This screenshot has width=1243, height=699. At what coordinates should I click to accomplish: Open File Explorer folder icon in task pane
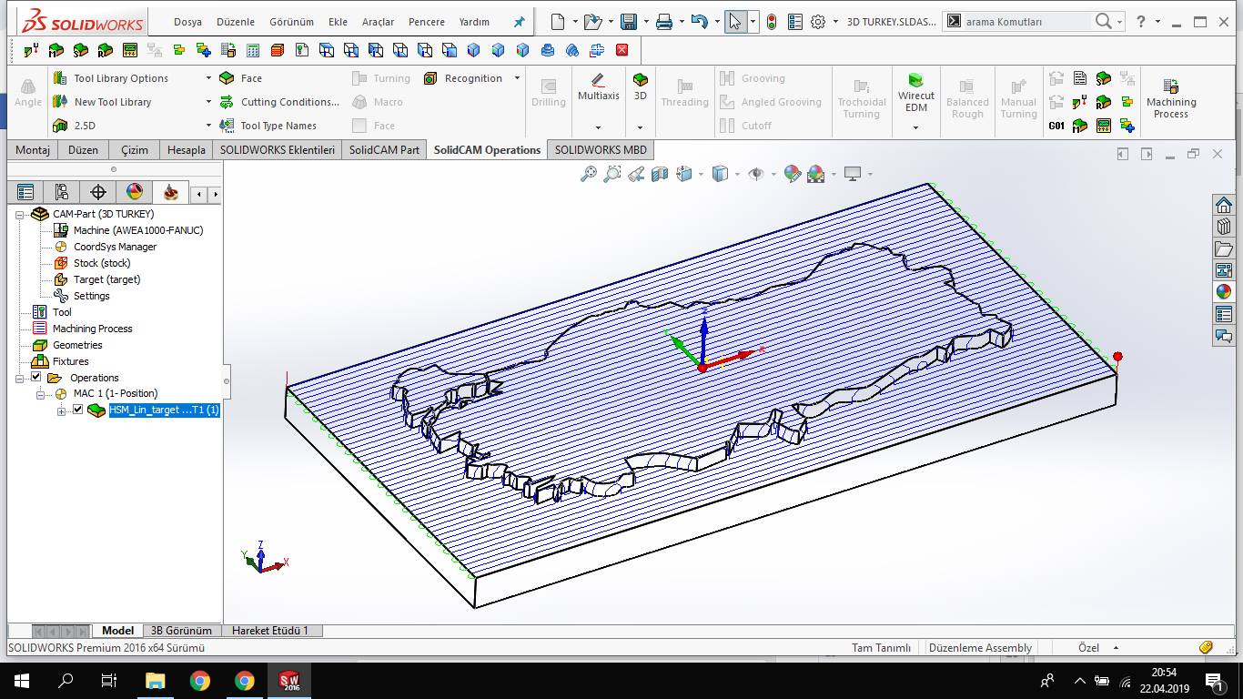[1224, 248]
